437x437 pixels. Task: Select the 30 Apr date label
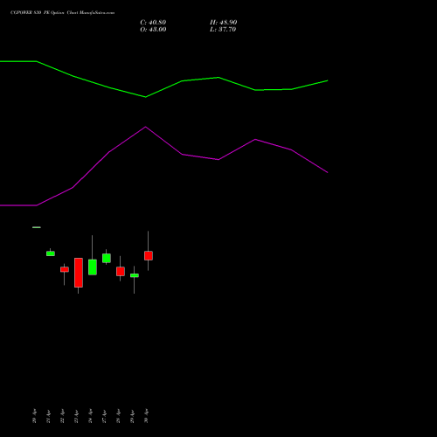coord(146,416)
